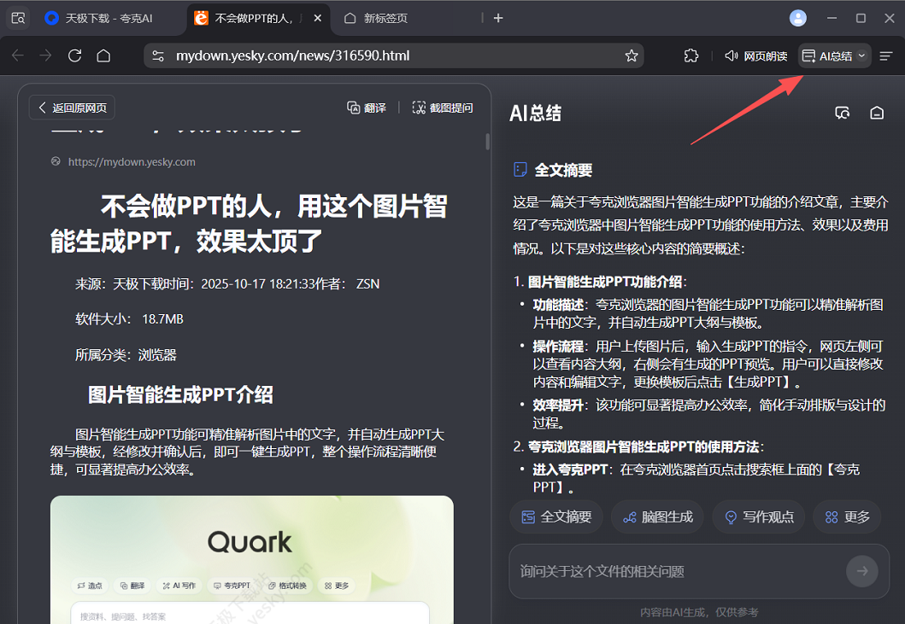Start 网页朗读 page reading
This screenshot has width=905, height=624.
[756, 56]
